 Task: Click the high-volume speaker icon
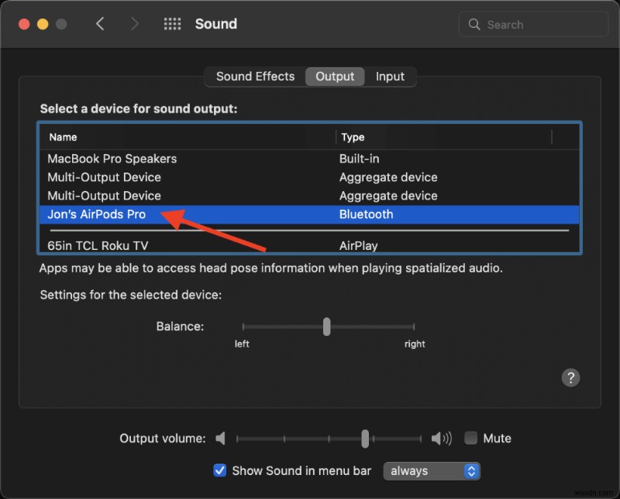click(440, 438)
